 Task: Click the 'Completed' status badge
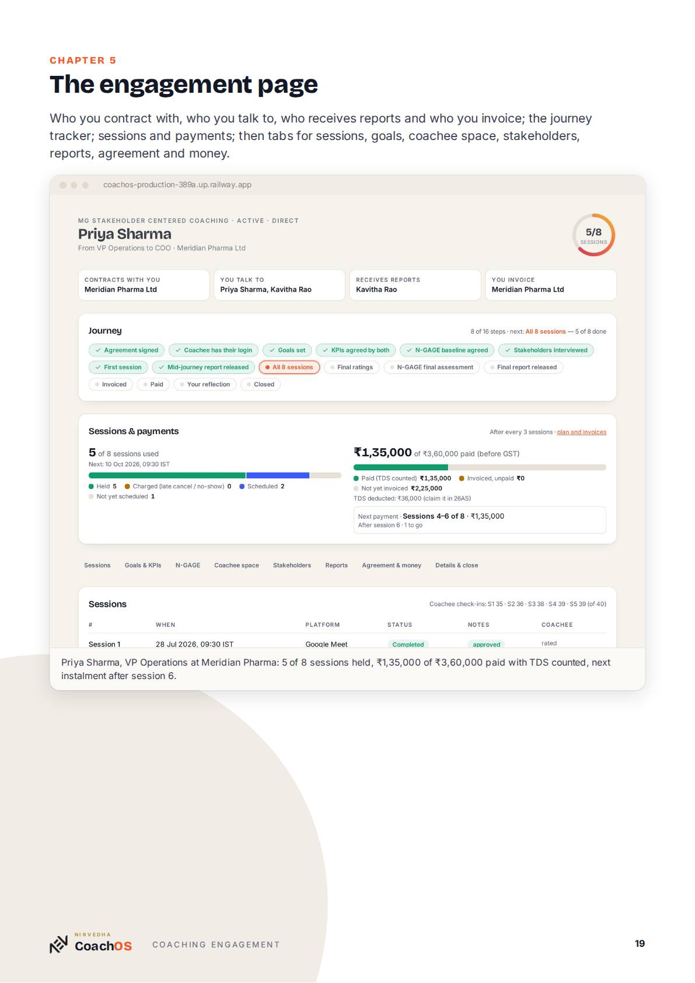tap(408, 644)
